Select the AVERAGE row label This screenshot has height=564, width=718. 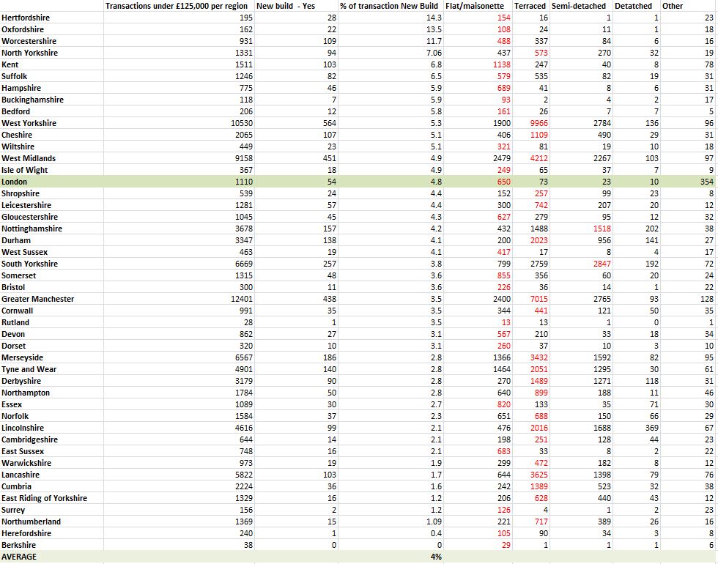[x=19, y=557]
